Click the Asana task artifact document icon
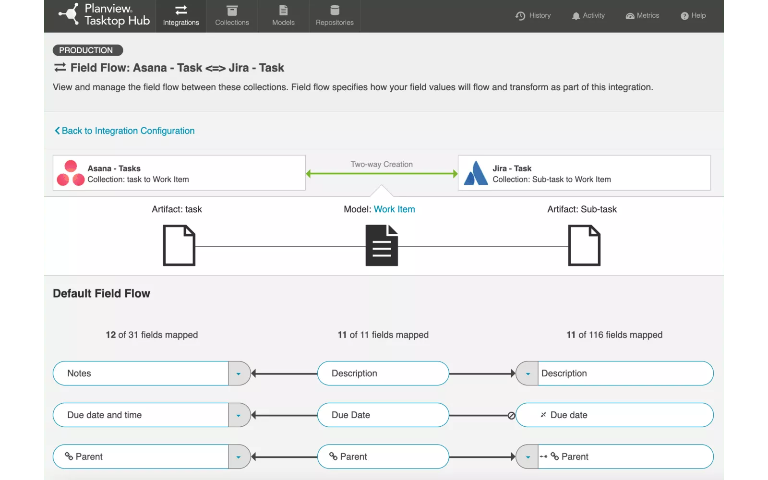768x480 pixels. [179, 246]
